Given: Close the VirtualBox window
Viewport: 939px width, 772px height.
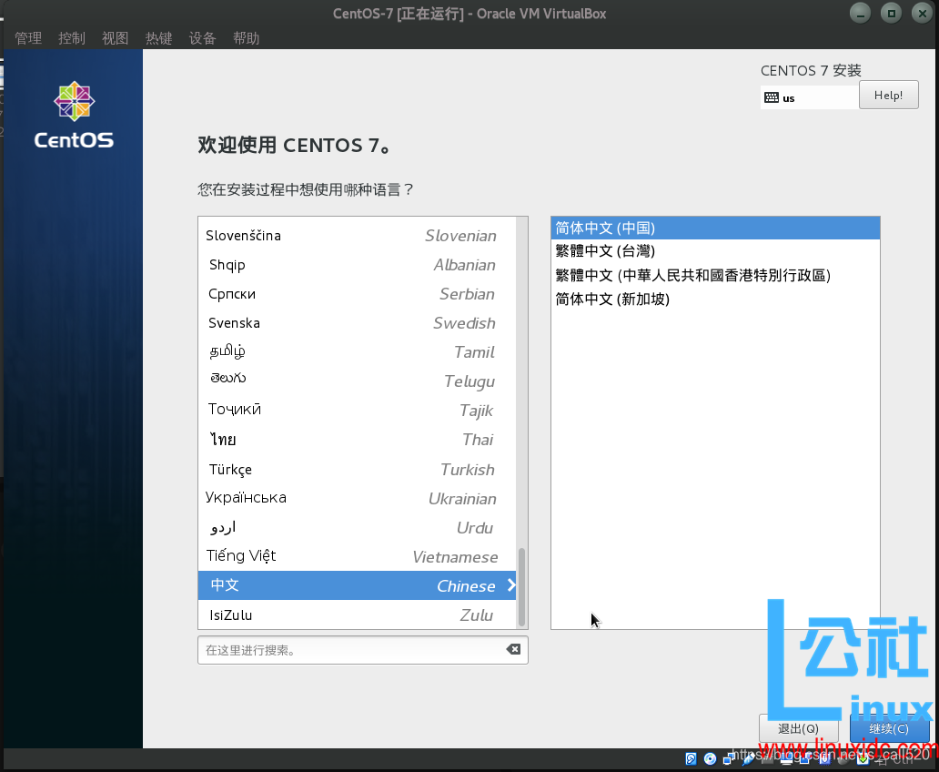Looking at the screenshot, I should pos(923,13).
